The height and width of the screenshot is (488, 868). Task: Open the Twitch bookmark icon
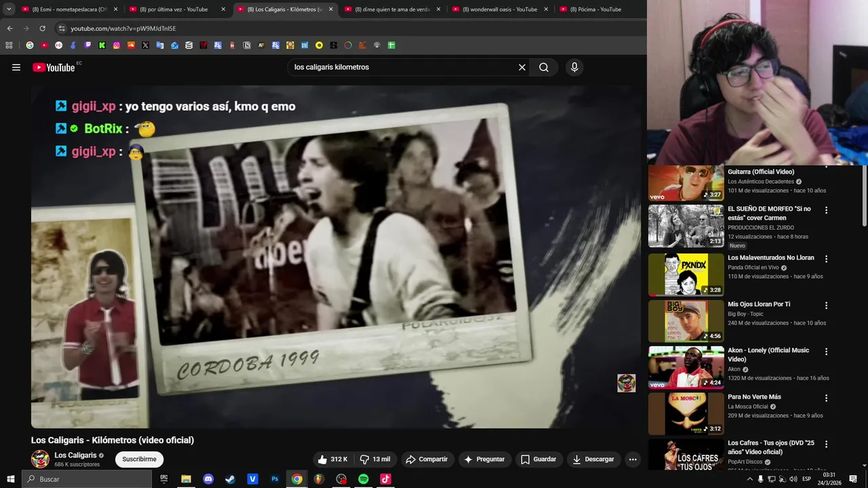tap(87, 45)
